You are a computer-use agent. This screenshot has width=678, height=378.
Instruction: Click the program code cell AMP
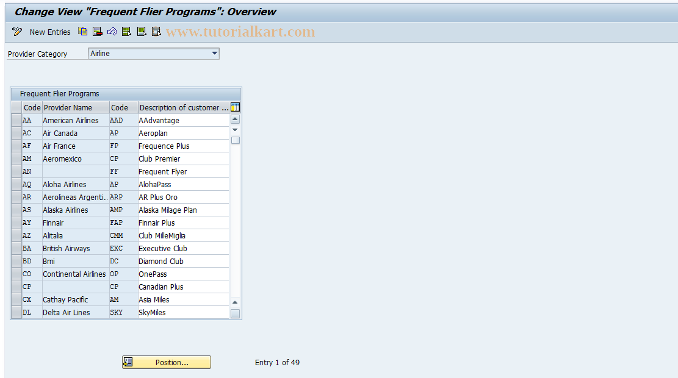click(124, 210)
